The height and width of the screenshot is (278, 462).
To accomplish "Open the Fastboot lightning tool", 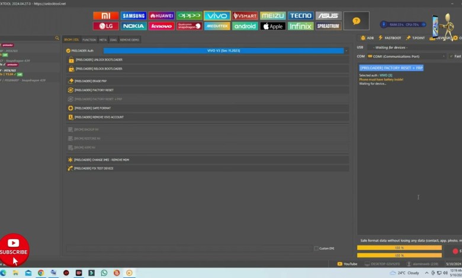I will (x=390, y=38).
